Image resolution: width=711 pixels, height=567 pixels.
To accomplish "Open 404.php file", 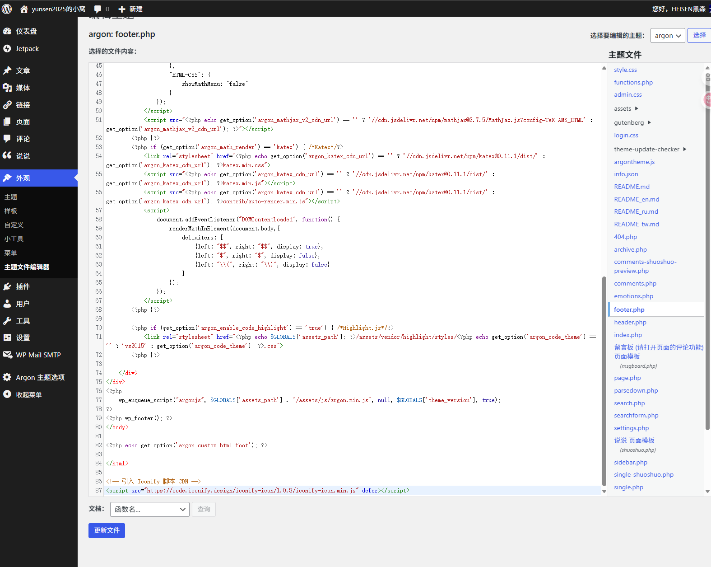I will click(x=626, y=237).
